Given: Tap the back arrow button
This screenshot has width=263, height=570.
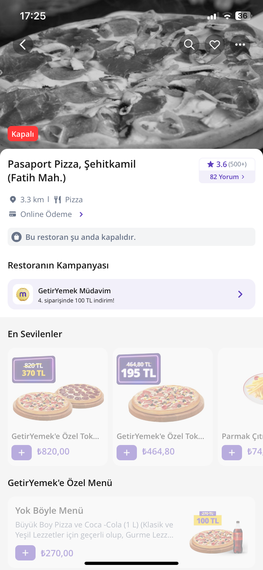Looking at the screenshot, I should click(23, 45).
